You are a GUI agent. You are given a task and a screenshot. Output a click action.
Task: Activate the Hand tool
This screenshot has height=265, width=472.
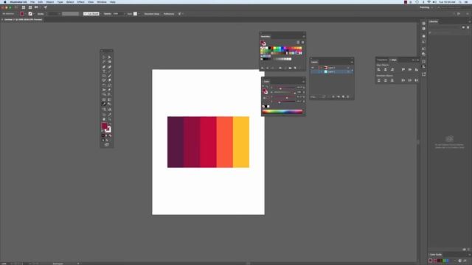pyautogui.click(x=104, y=119)
